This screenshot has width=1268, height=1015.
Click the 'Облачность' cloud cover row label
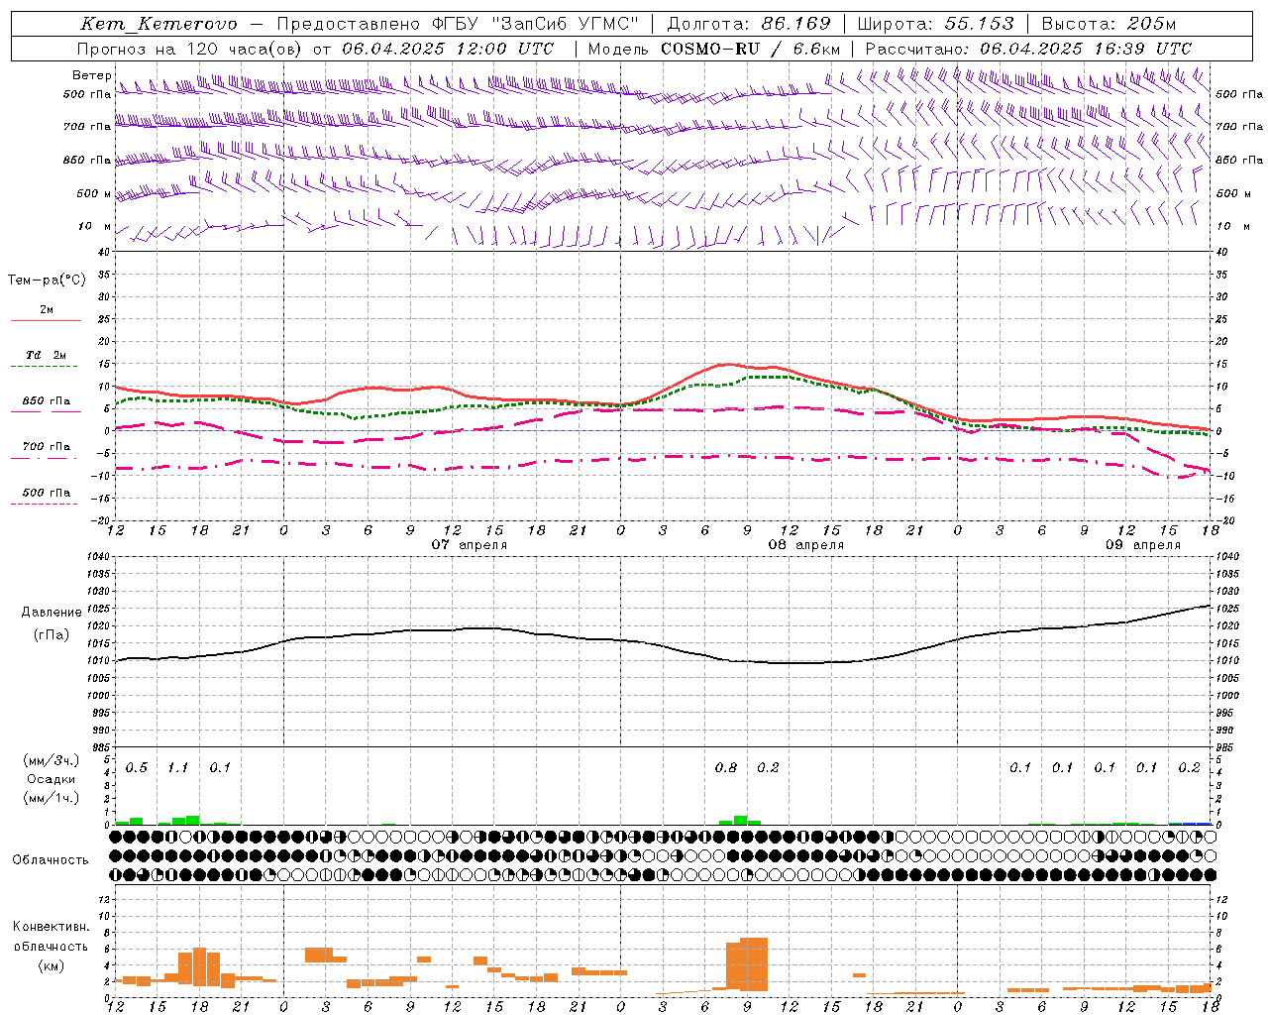click(x=51, y=860)
